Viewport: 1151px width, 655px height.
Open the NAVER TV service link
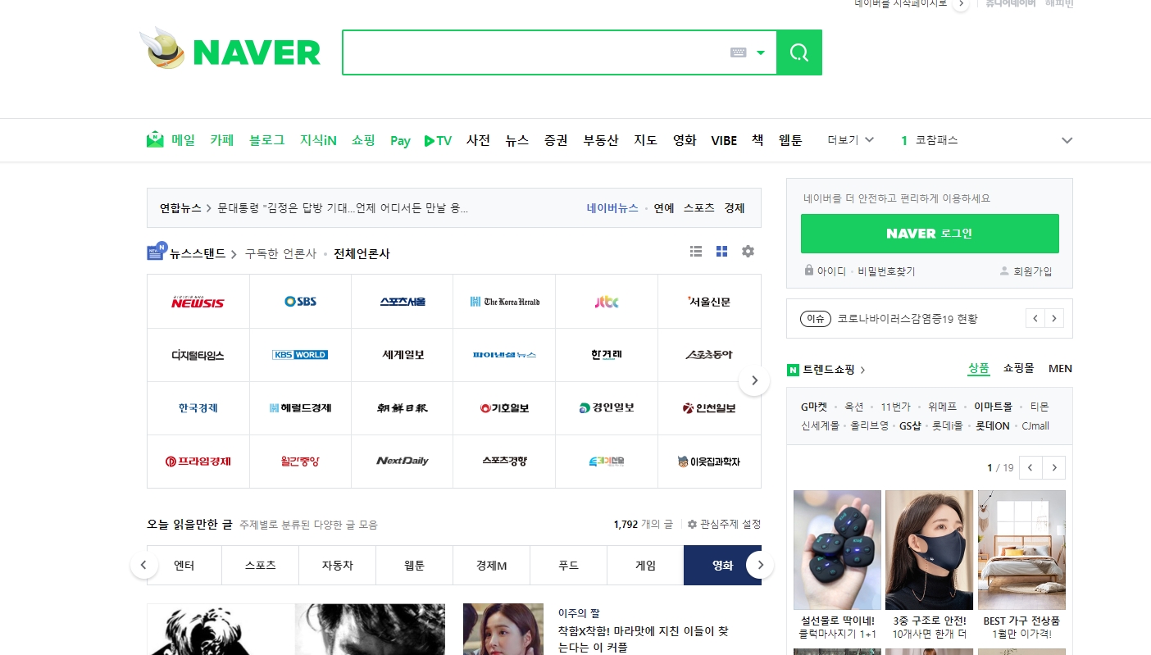(x=438, y=140)
